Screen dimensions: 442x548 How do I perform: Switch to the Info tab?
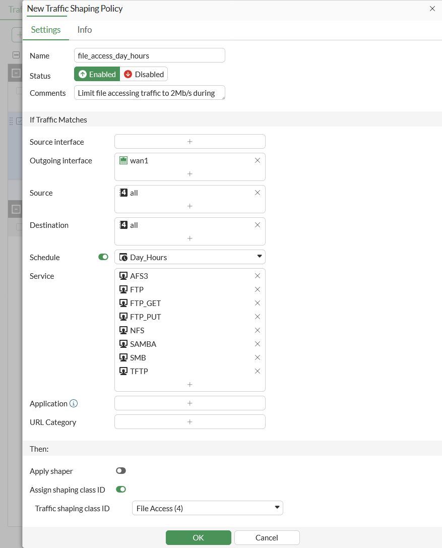pyautogui.click(x=84, y=30)
